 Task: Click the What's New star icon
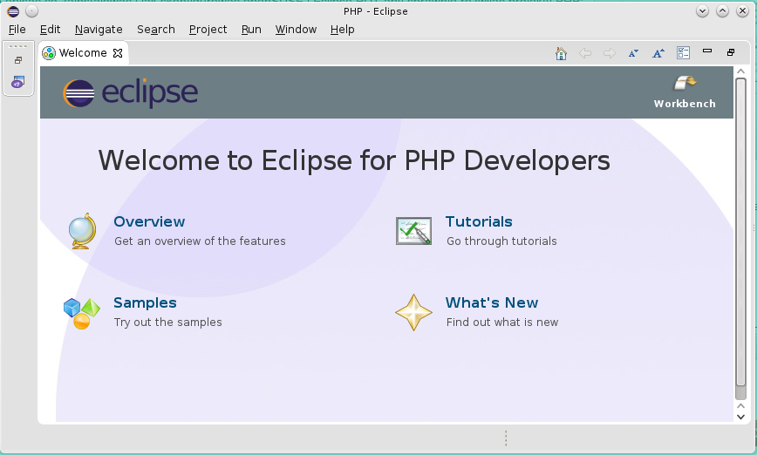[413, 312]
